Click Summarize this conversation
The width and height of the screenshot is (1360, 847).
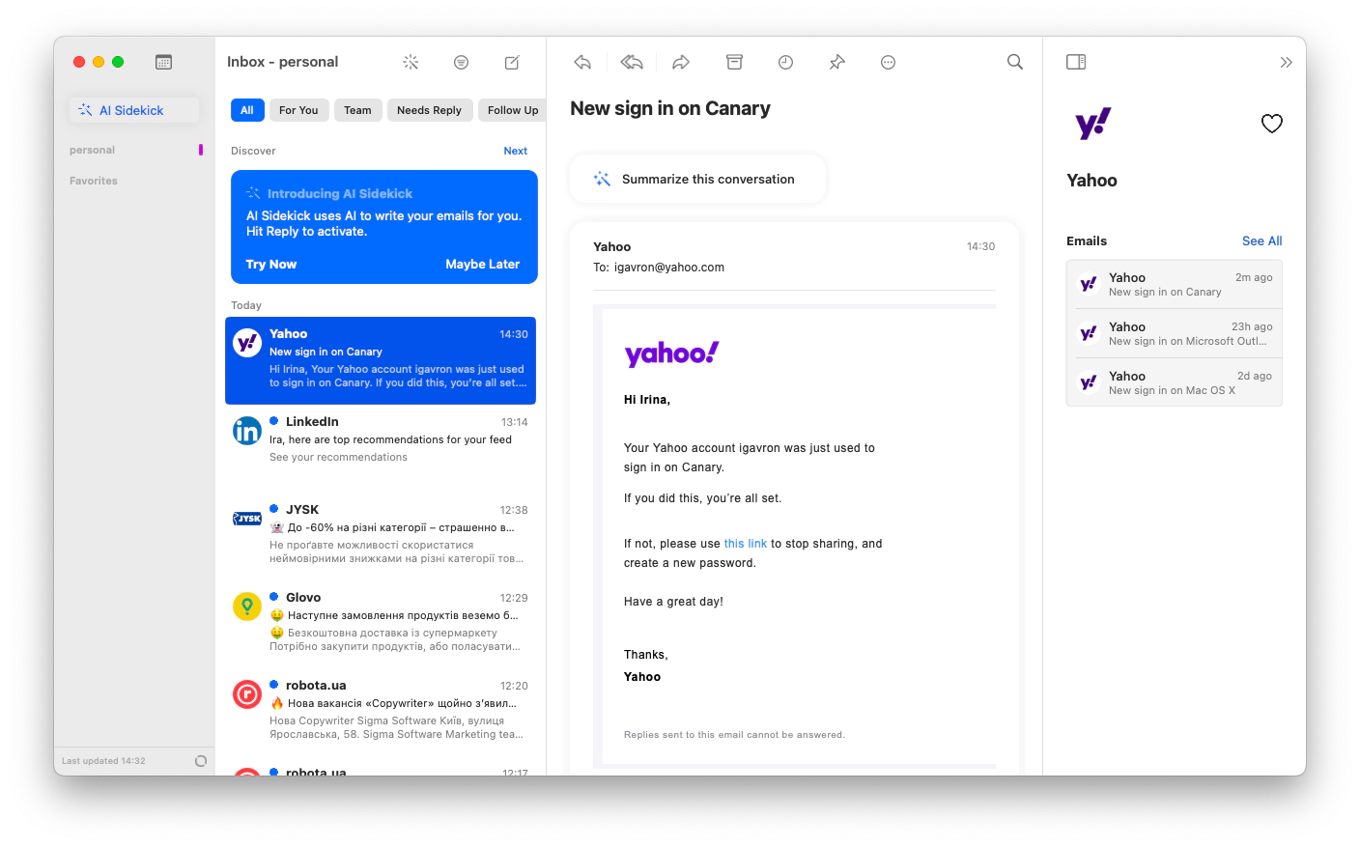[697, 179]
